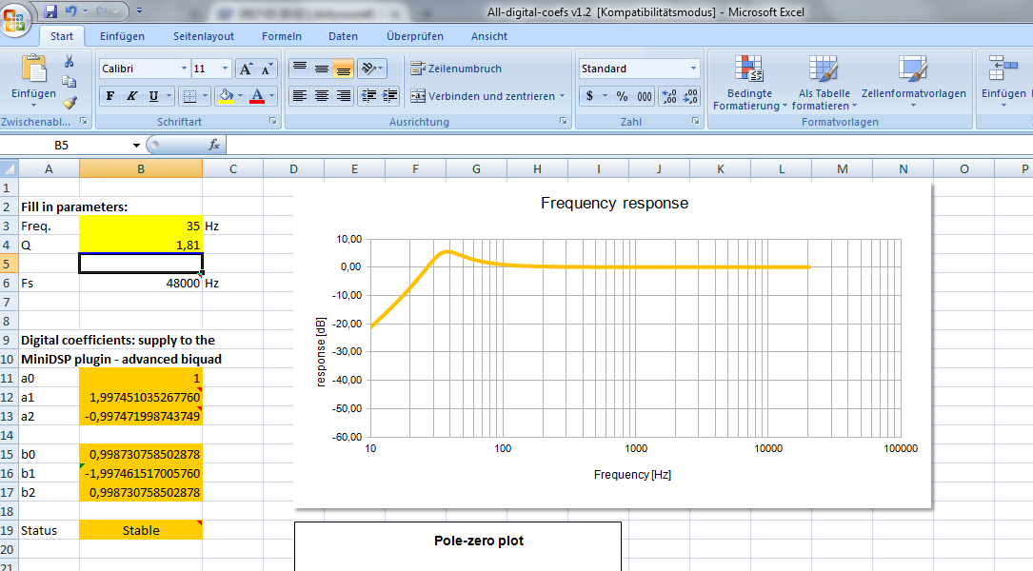Click the Office Button logo
Image resolution: width=1033 pixels, height=571 pixels.
point(16,19)
